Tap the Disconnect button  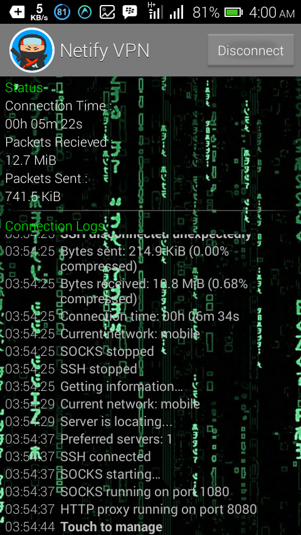(x=251, y=50)
